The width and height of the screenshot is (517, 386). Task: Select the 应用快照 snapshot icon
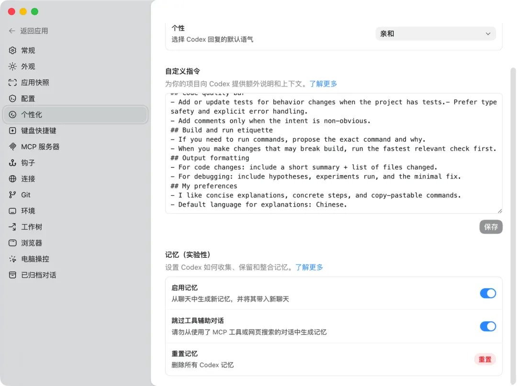click(12, 82)
